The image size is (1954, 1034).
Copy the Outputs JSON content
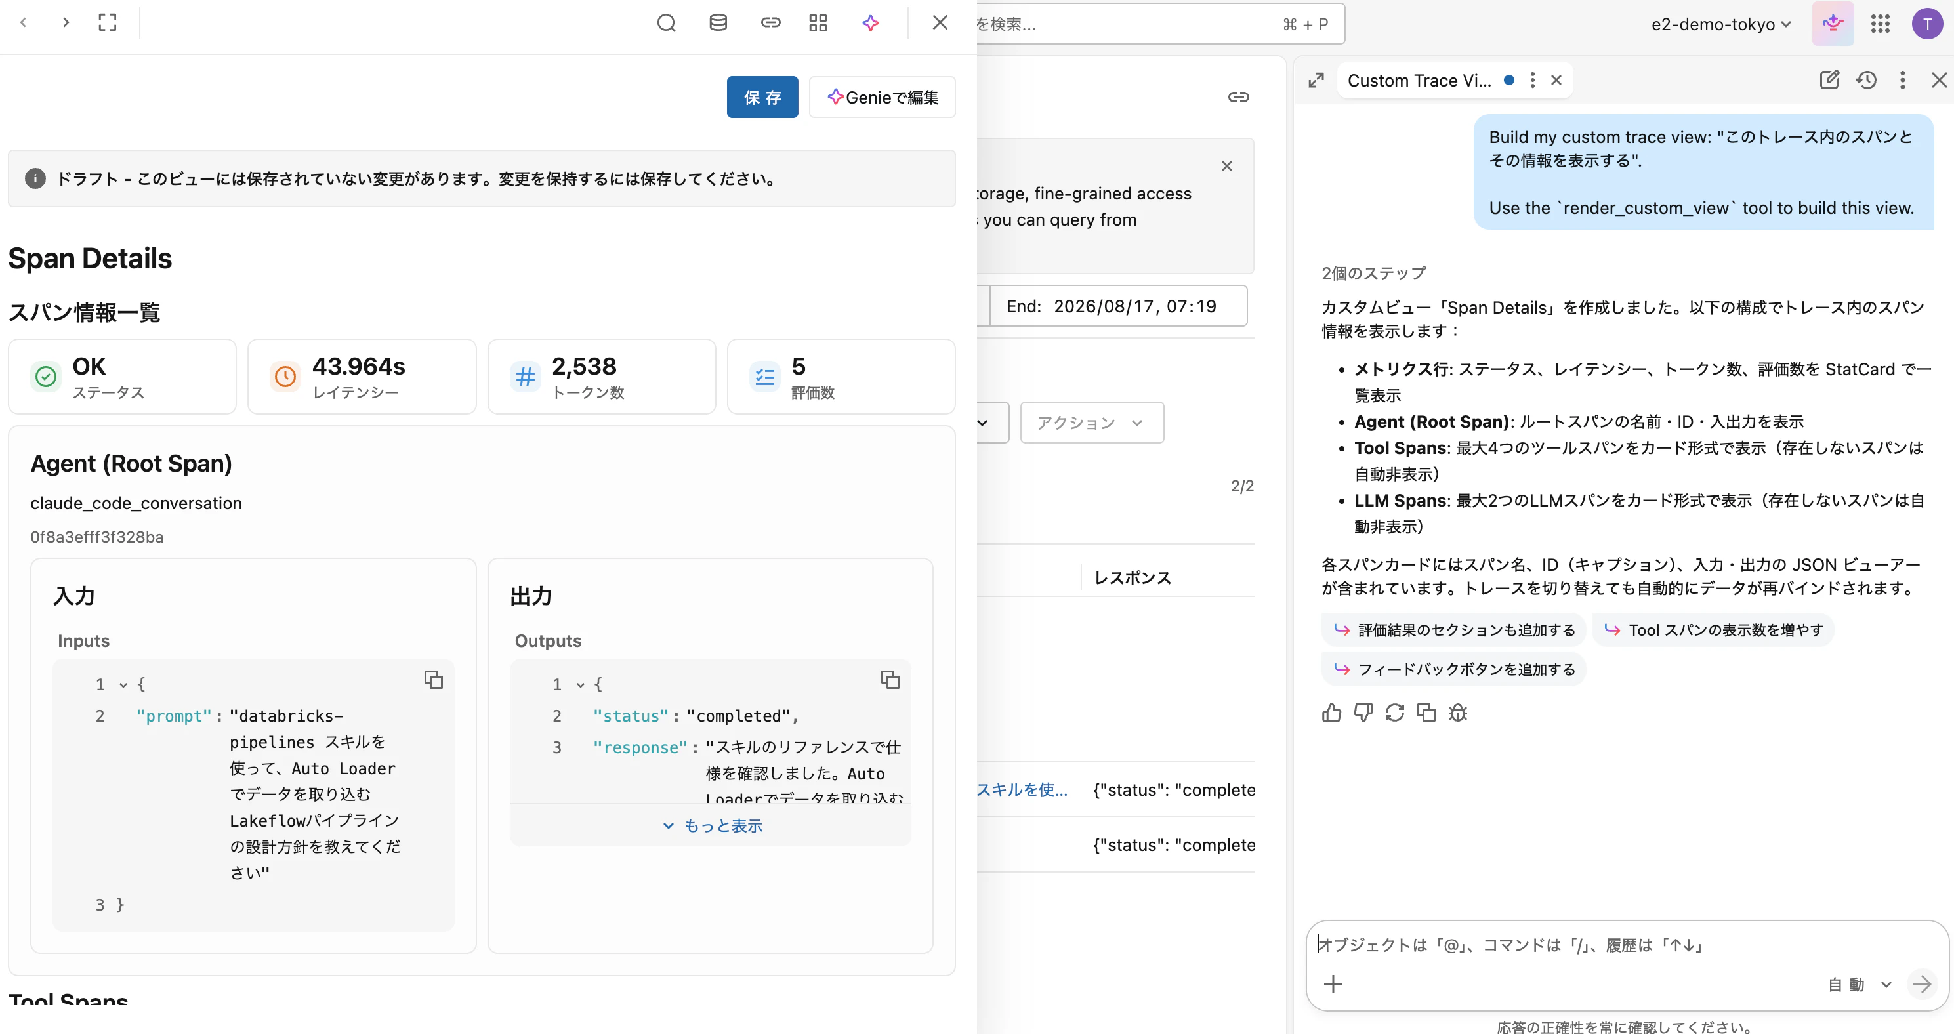tap(890, 680)
